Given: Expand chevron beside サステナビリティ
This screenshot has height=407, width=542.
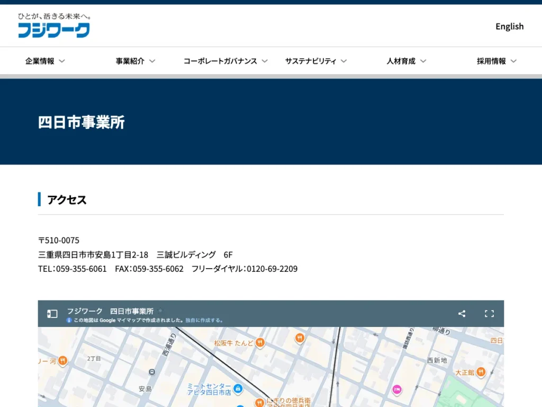Looking at the screenshot, I should tap(344, 61).
